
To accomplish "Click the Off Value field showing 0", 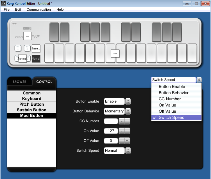I will click(x=111, y=141).
